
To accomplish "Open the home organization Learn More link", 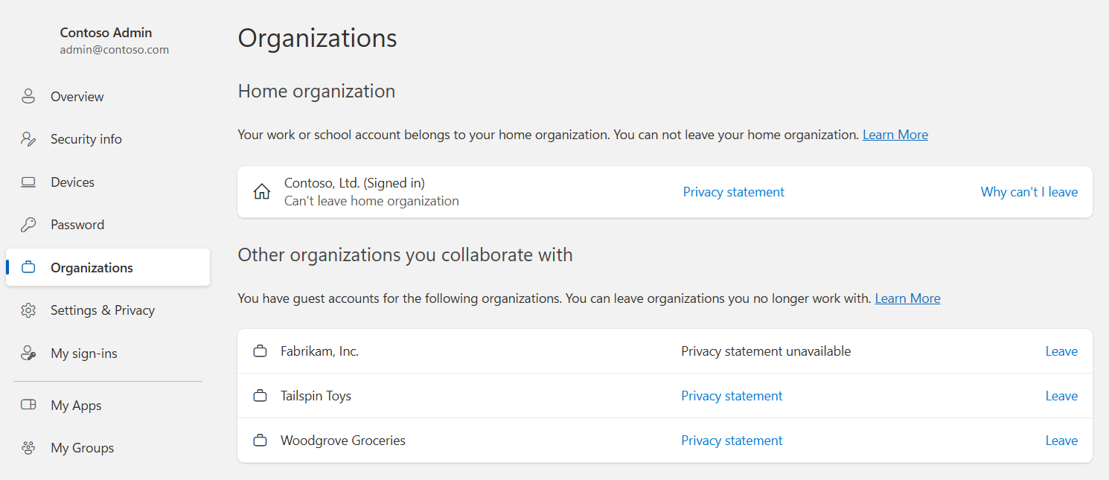I will point(895,134).
